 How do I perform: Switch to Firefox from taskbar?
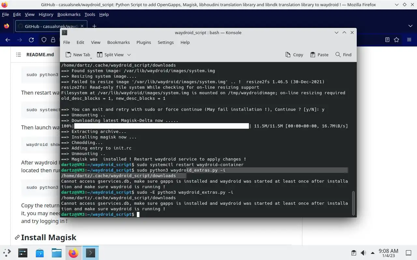pyautogui.click(x=74, y=253)
